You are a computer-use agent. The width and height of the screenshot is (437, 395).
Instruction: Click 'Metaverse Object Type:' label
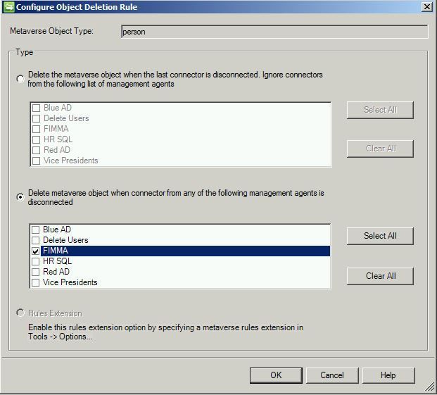tap(51, 31)
